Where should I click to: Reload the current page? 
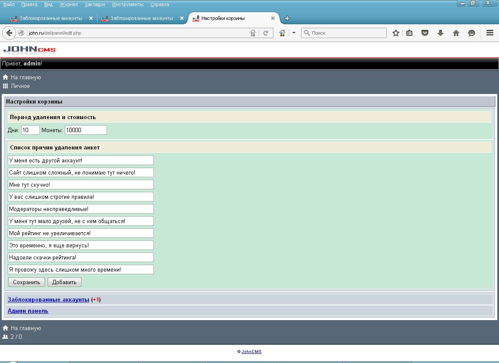(266, 33)
